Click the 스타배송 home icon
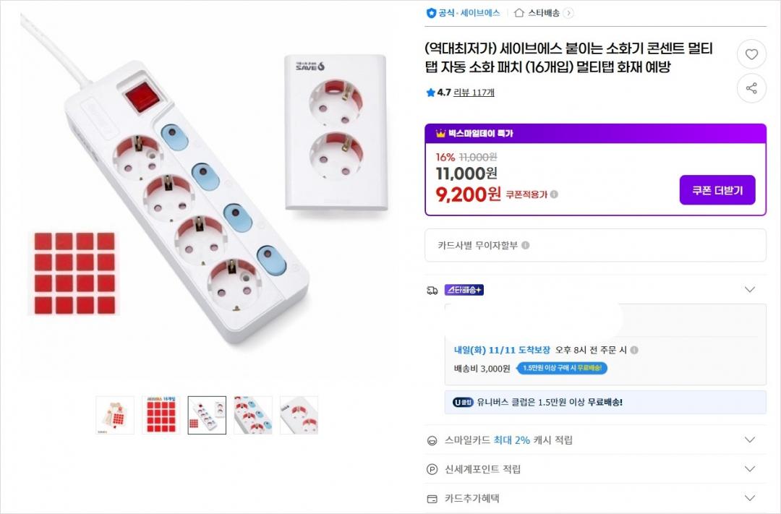 coord(518,12)
